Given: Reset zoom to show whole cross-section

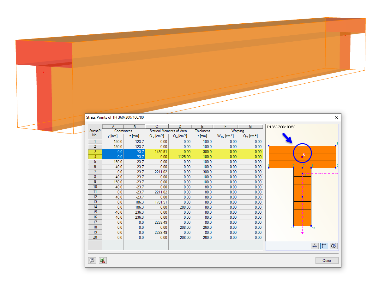Looking at the screenshot, I should (334, 246).
